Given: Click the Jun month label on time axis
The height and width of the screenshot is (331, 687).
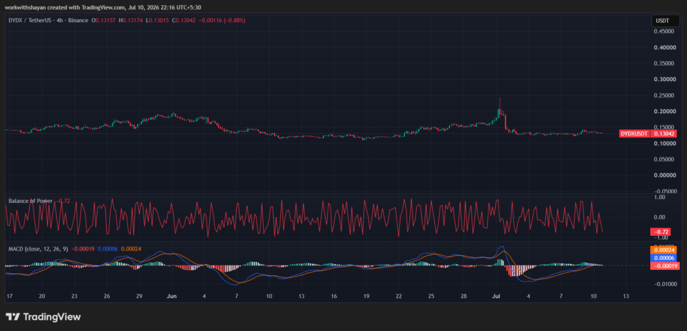Looking at the screenshot, I should click(172, 296).
